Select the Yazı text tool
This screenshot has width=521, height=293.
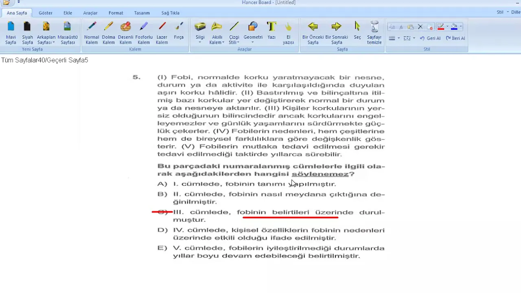(x=271, y=31)
